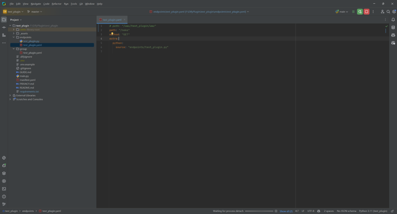Viewport: 397px width, 214px height.
Task: Open the File menu
Action: tap(12, 4)
